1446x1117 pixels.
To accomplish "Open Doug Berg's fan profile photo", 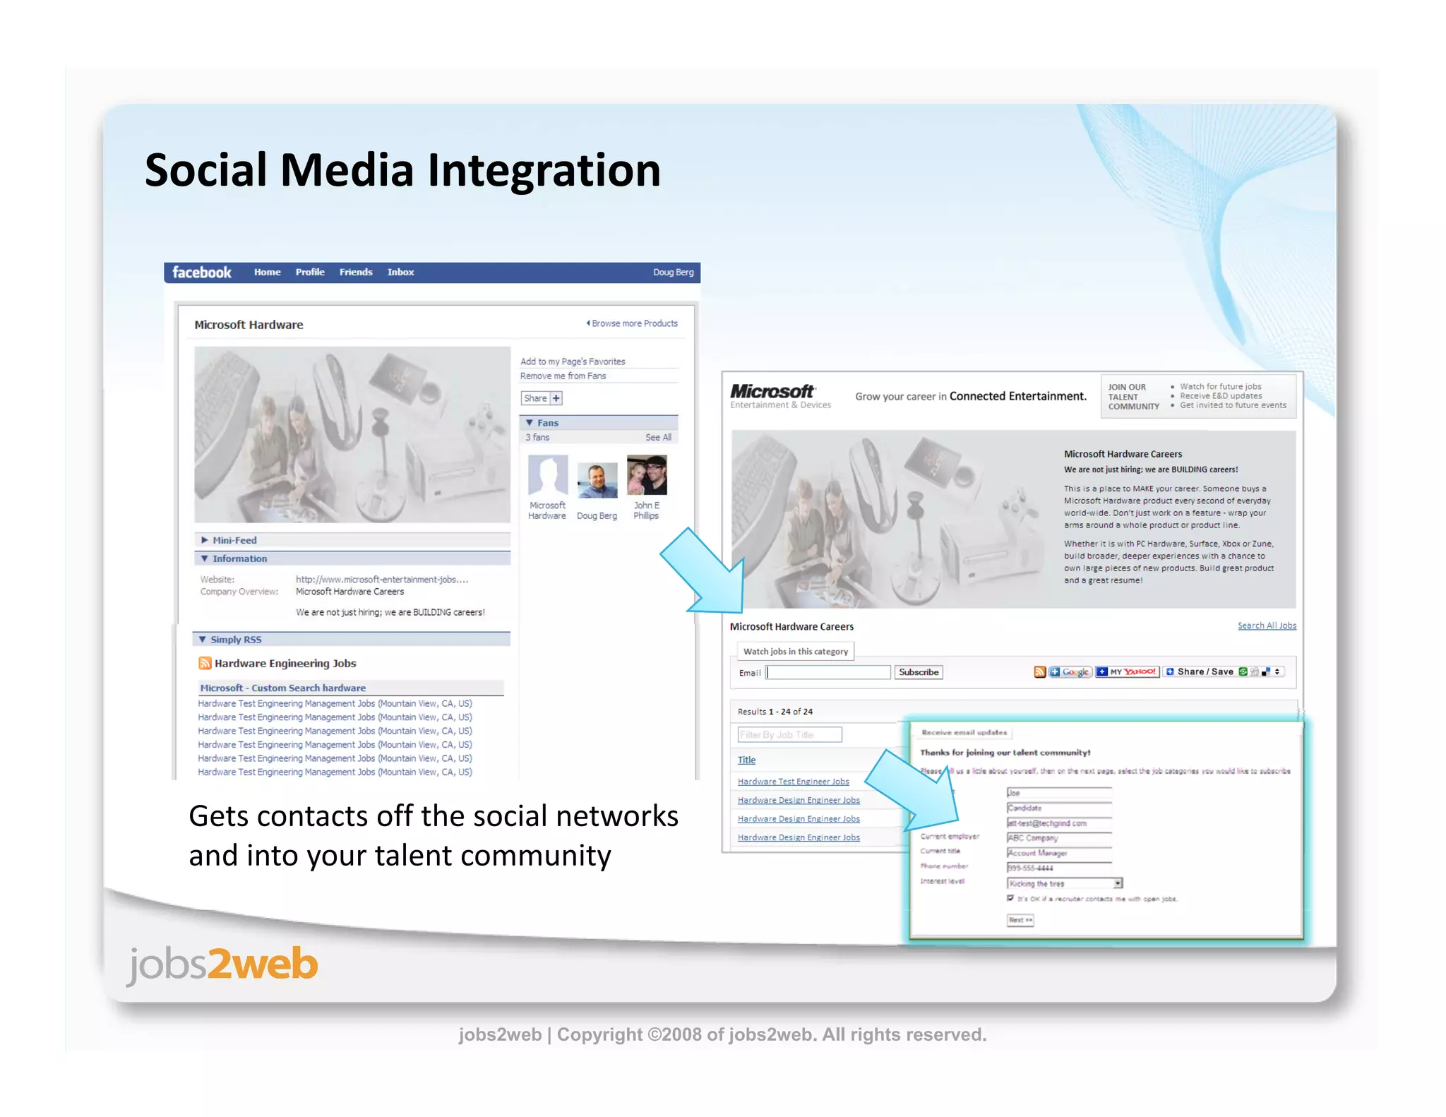I will tap(597, 480).
